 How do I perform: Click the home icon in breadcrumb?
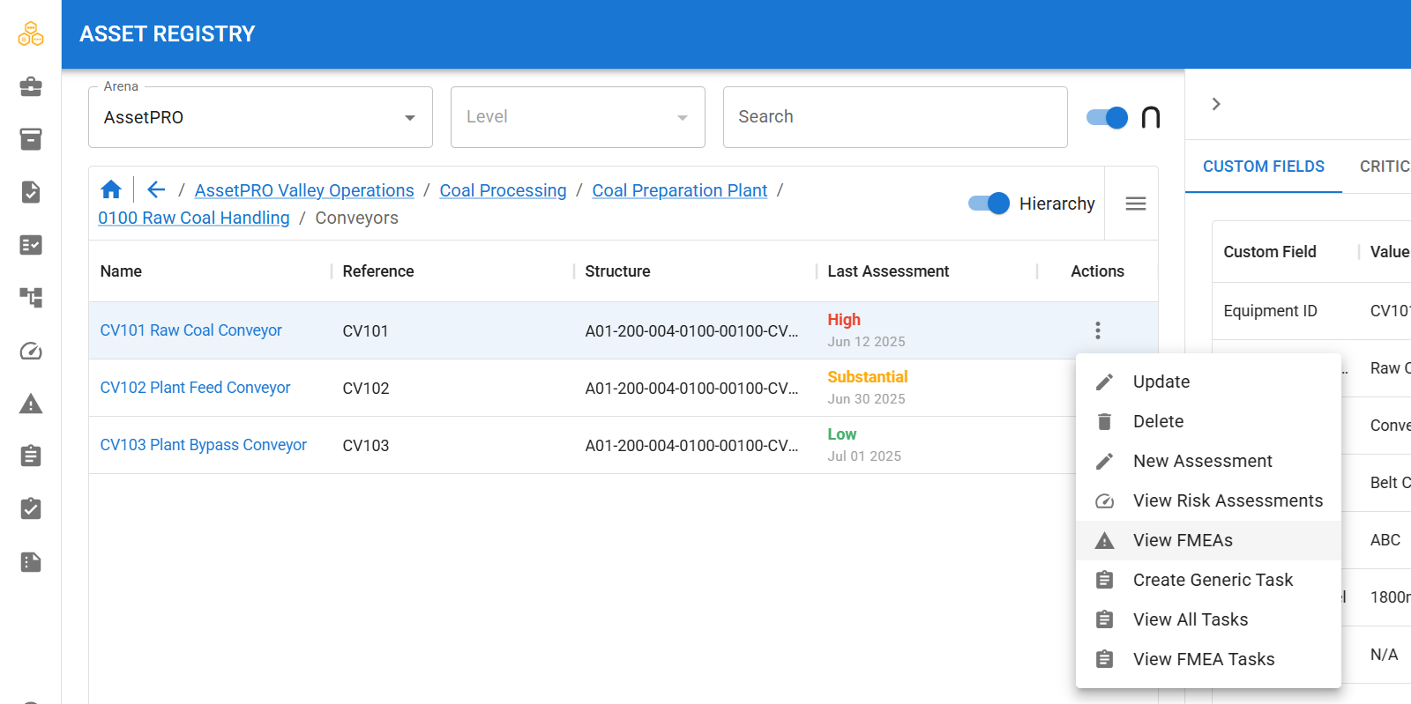(111, 189)
